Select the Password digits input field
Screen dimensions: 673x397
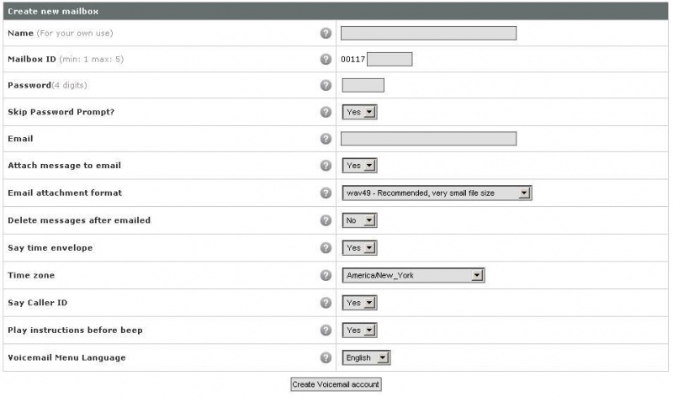pos(363,85)
